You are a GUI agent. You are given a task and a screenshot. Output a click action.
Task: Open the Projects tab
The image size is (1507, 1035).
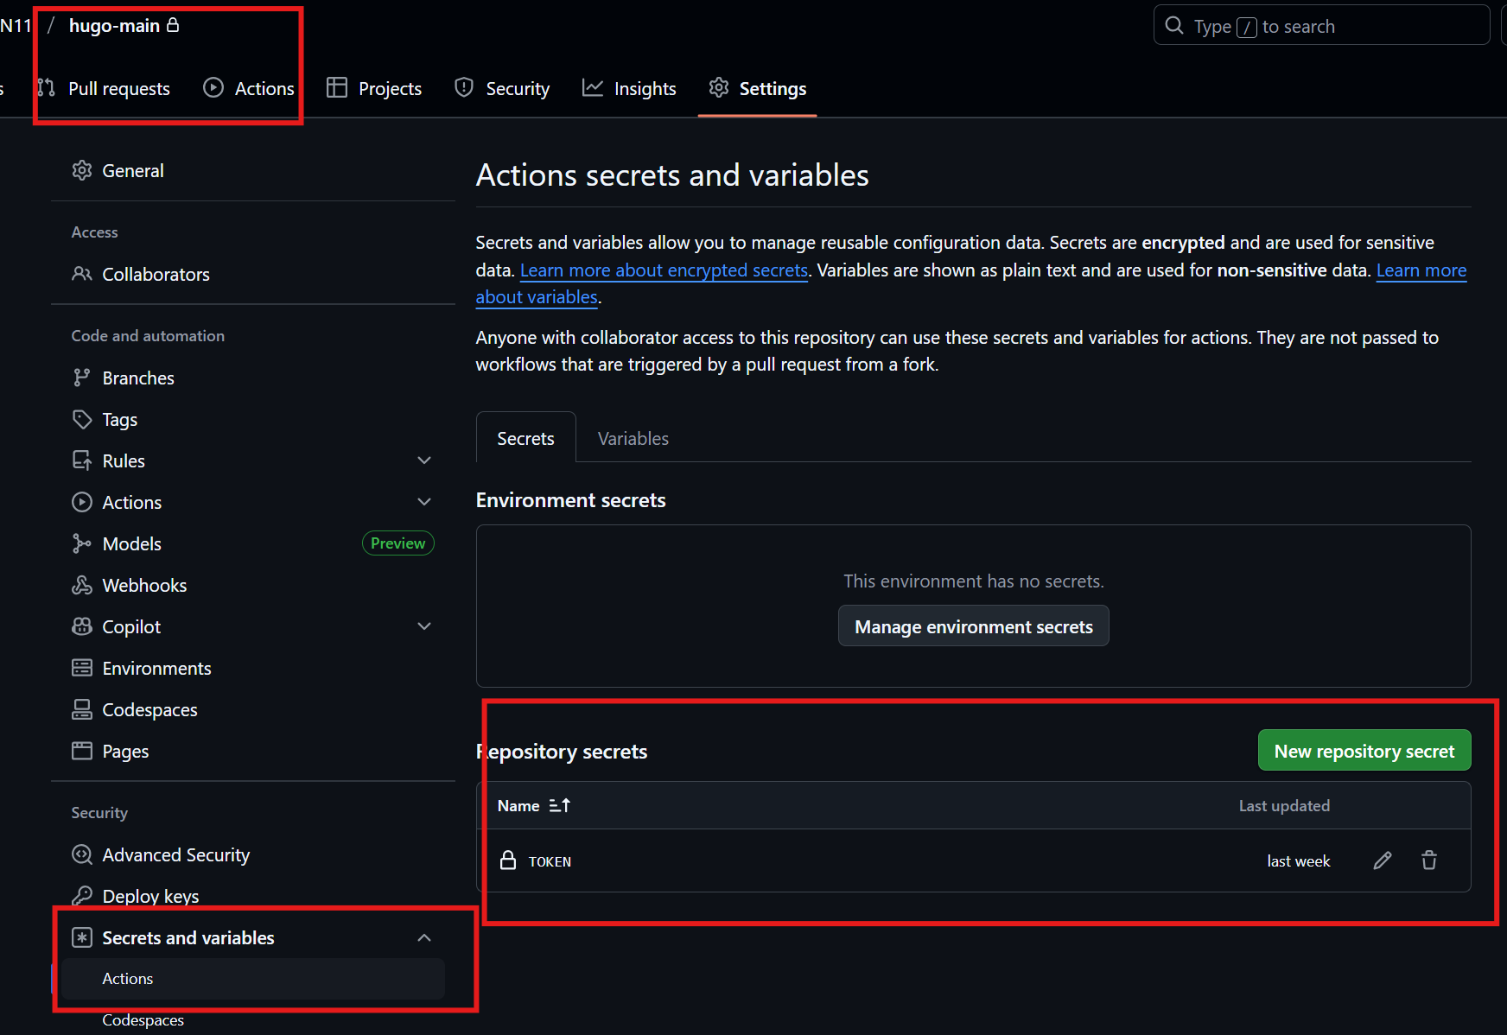[374, 88]
